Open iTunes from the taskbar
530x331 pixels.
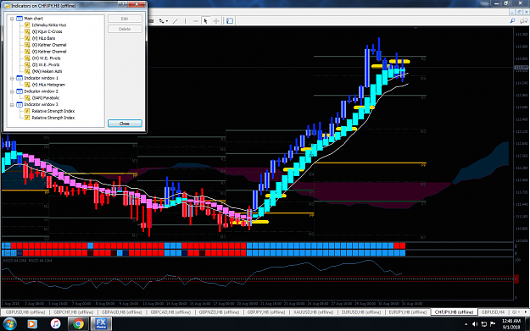coord(55,324)
